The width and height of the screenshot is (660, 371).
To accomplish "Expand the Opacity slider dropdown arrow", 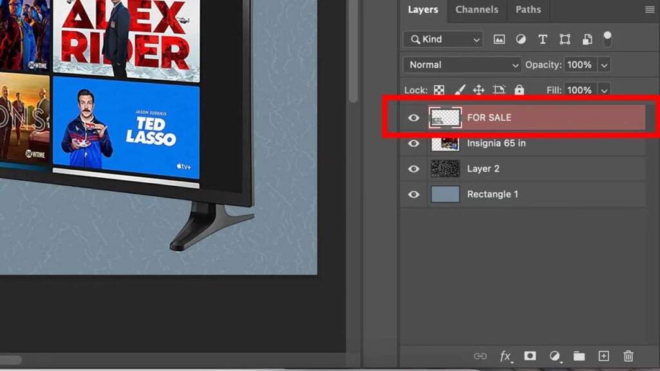I will pos(604,65).
